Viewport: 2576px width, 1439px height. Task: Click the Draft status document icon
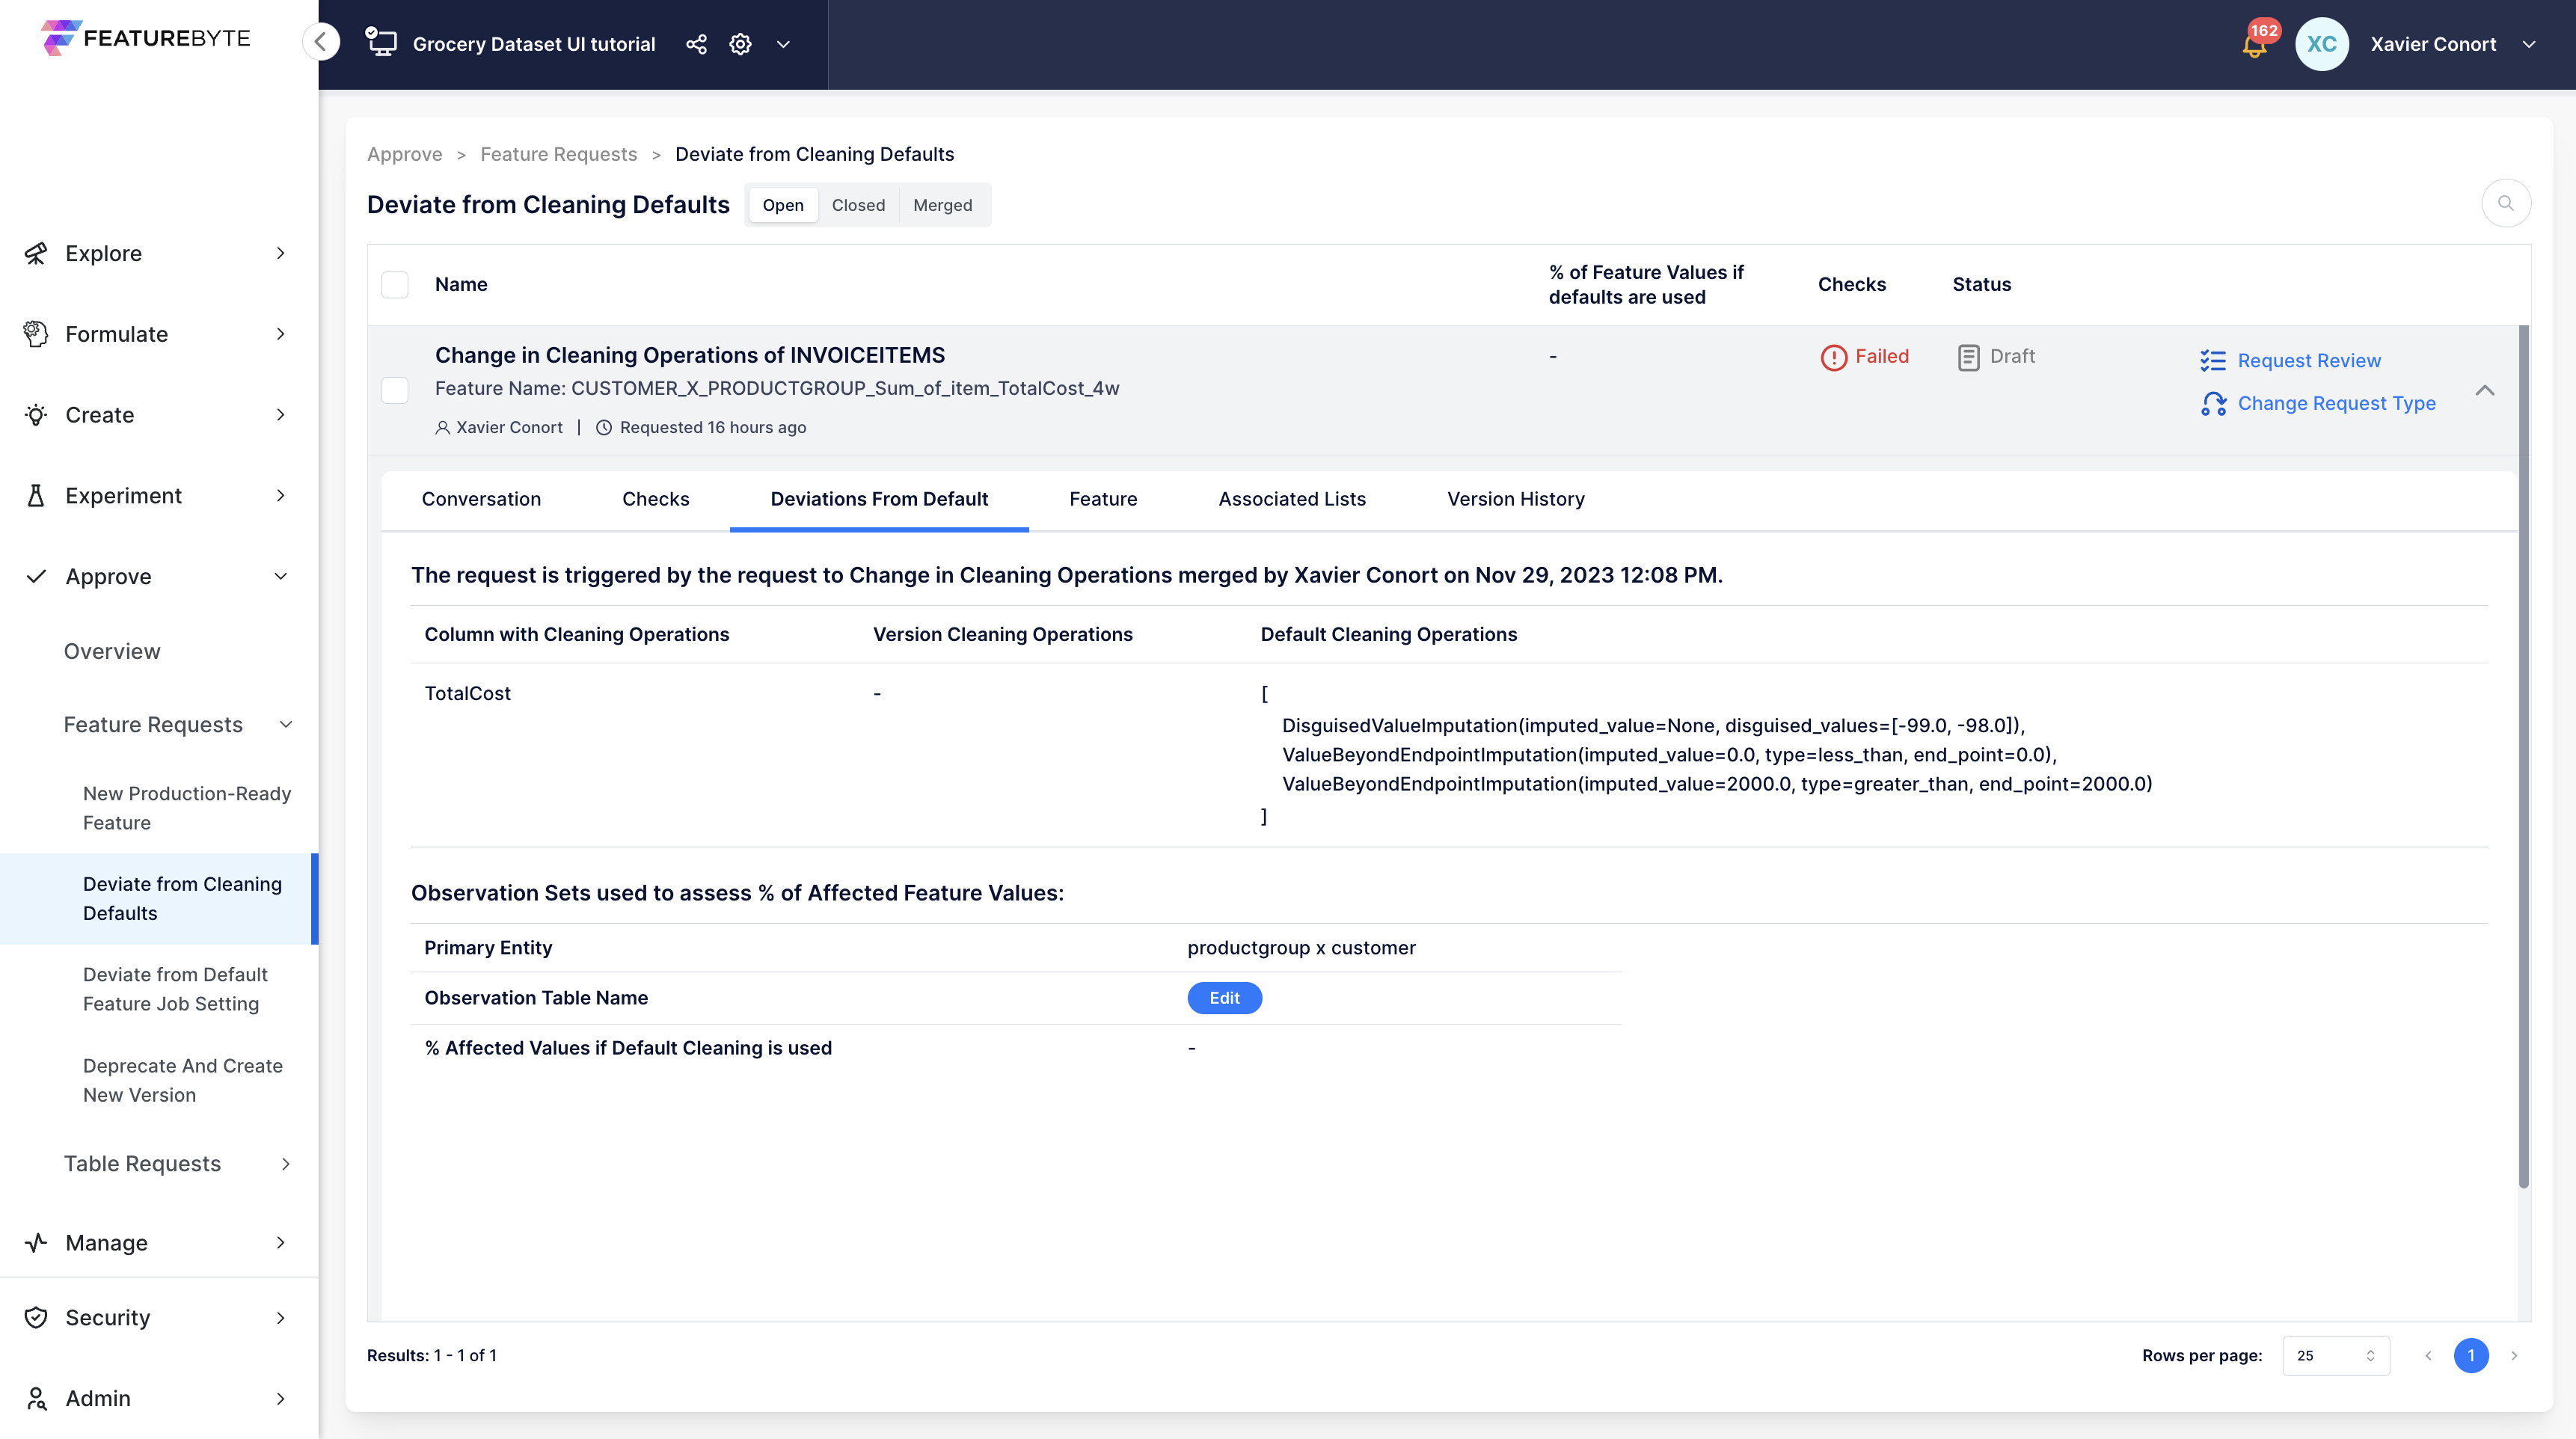(x=1968, y=357)
